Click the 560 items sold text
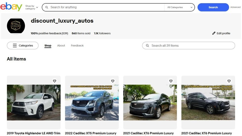The image size is (242, 136). (x=81, y=33)
